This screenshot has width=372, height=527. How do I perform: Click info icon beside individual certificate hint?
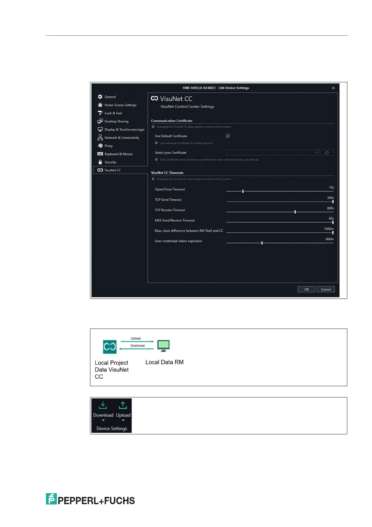(156, 143)
